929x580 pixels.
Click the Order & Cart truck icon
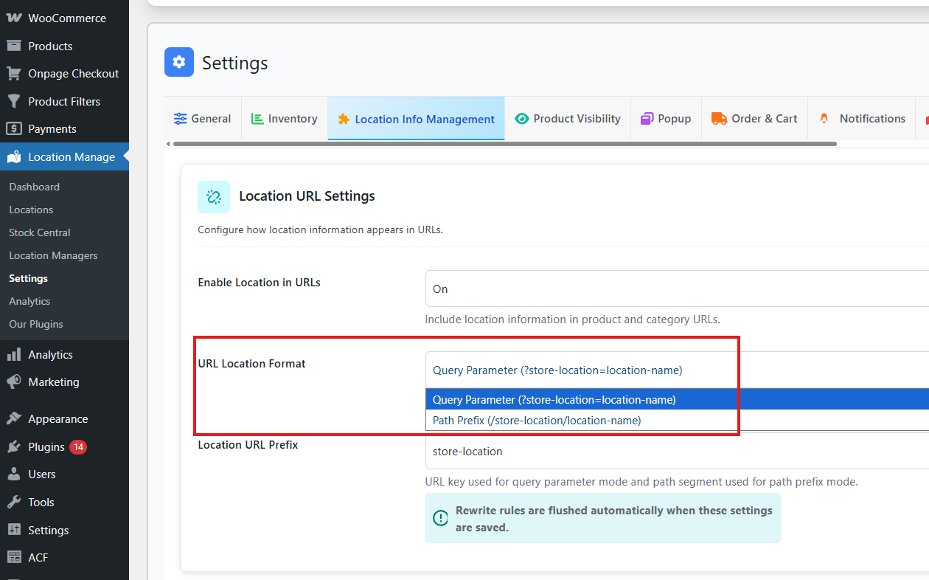pyautogui.click(x=719, y=118)
